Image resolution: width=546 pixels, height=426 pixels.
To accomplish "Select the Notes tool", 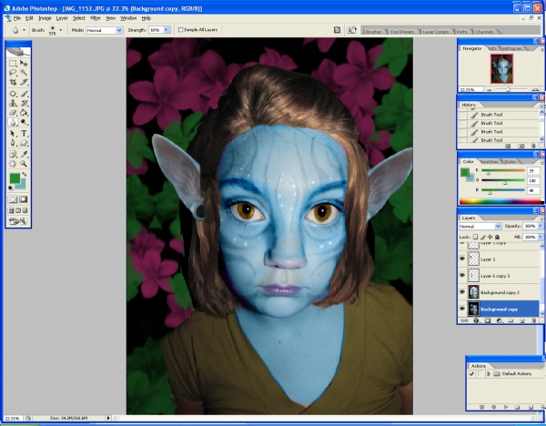I will point(13,154).
